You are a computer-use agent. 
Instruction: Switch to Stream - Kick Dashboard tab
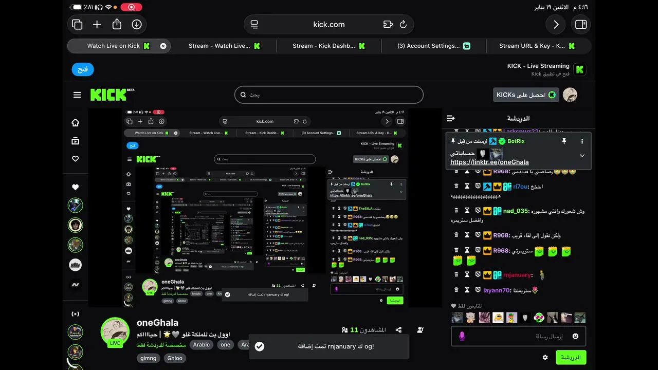tap(329, 46)
